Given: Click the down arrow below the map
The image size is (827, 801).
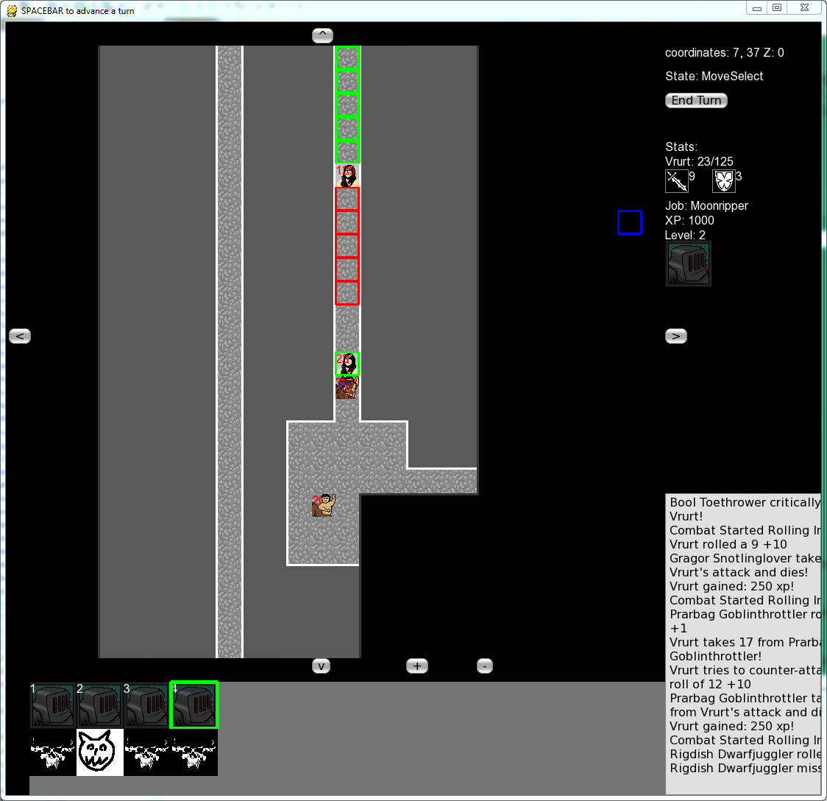Looking at the screenshot, I should [322, 666].
